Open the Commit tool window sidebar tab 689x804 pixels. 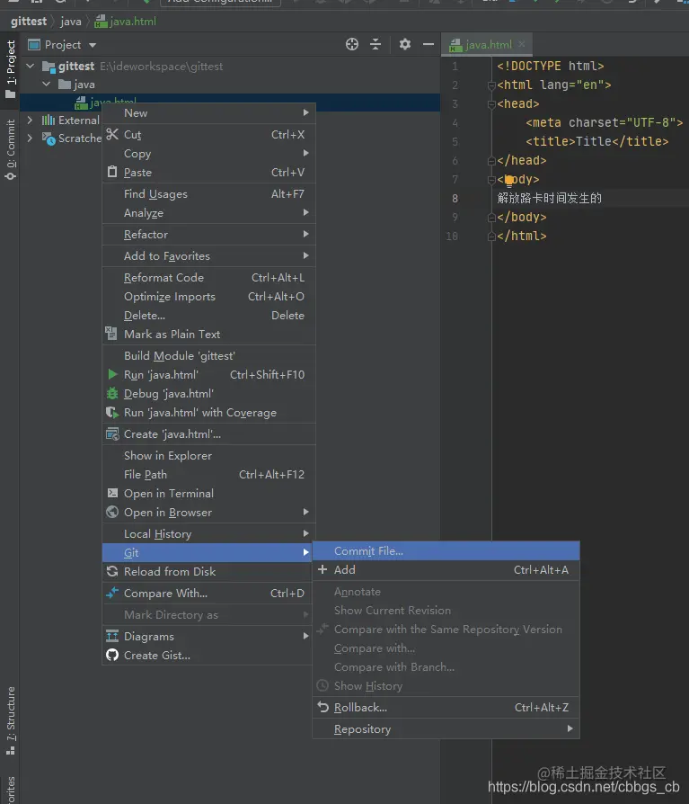point(10,148)
